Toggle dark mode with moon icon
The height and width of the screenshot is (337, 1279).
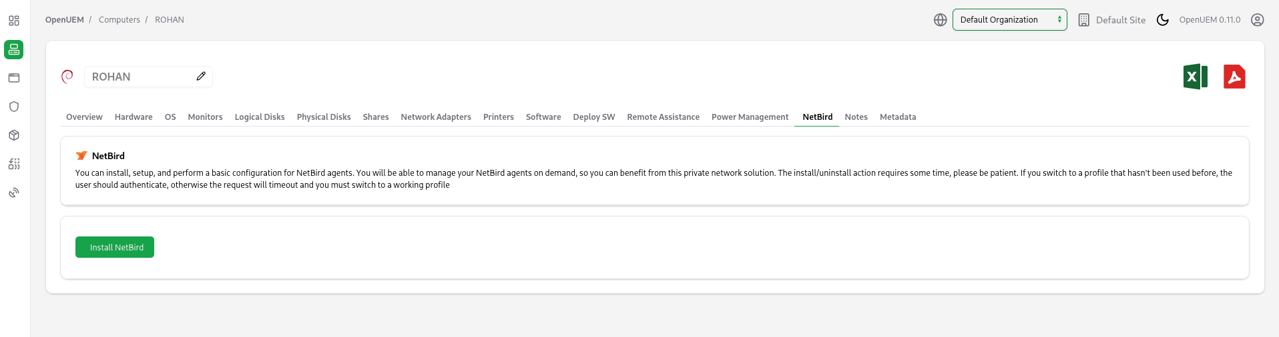[1162, 20]
